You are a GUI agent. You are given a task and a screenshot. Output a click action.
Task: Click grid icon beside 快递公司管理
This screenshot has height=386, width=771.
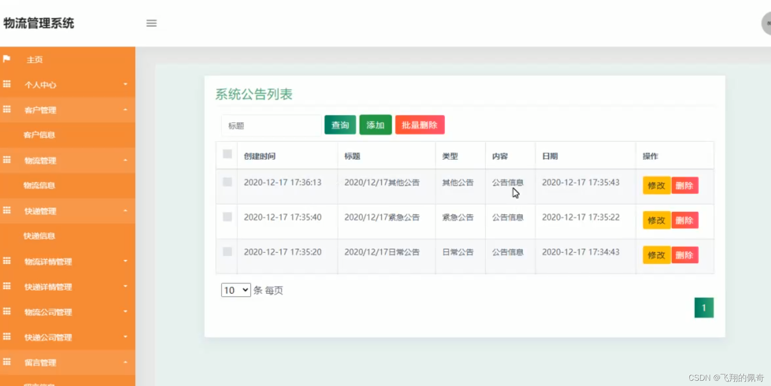[x=7, y=337]
